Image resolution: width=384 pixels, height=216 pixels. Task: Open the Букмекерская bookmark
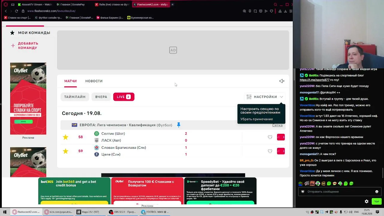pos(140,18)
